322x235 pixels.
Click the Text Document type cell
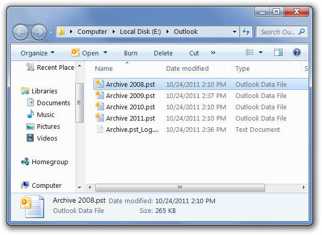point(257,130)
